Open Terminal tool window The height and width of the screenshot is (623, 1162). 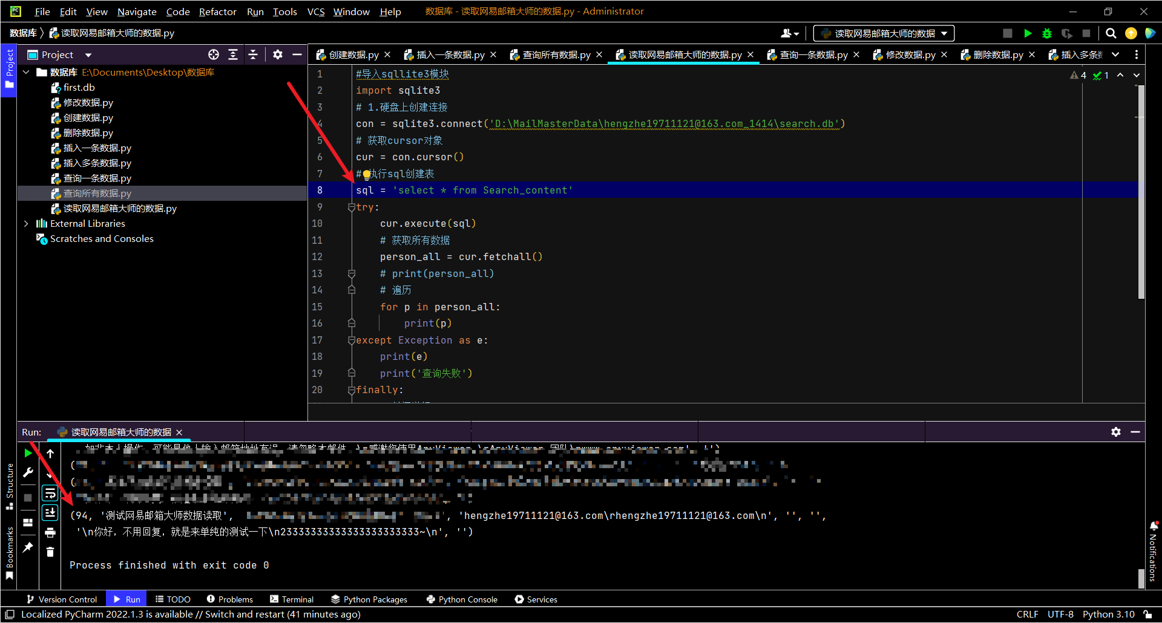click(292, 599)
